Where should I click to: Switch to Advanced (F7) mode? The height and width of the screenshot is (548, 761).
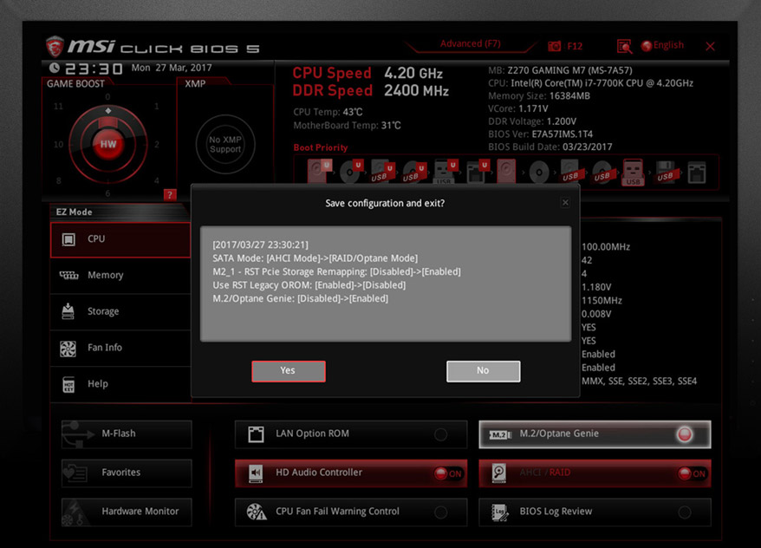point(470,44)
